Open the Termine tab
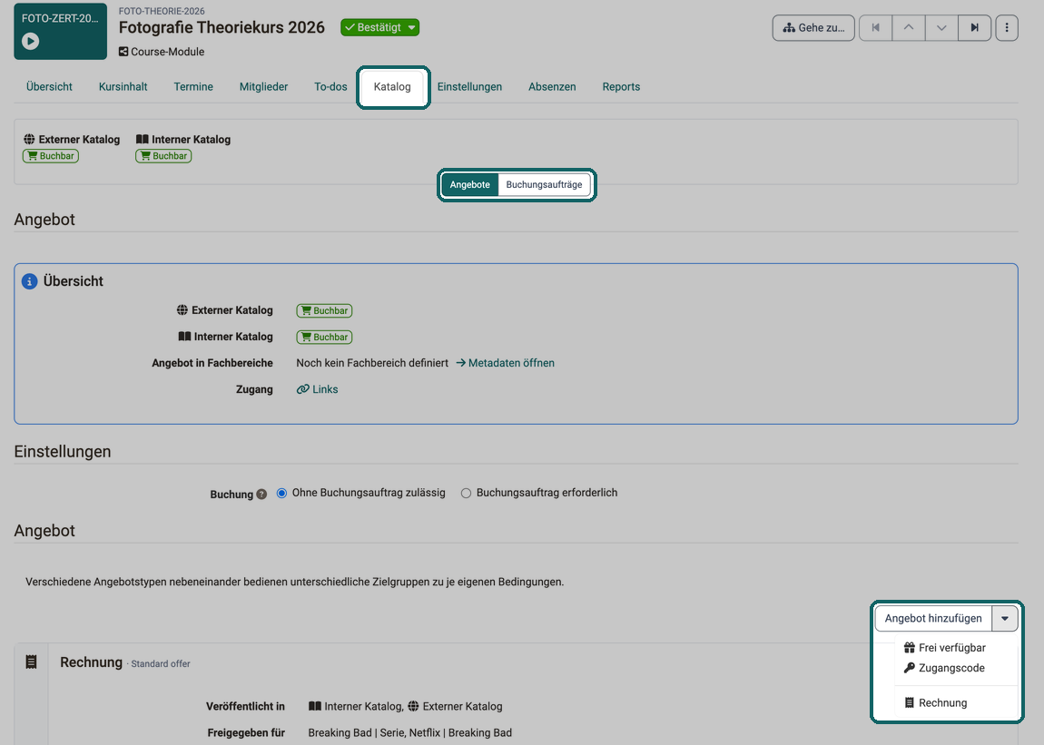 point(193,86)
